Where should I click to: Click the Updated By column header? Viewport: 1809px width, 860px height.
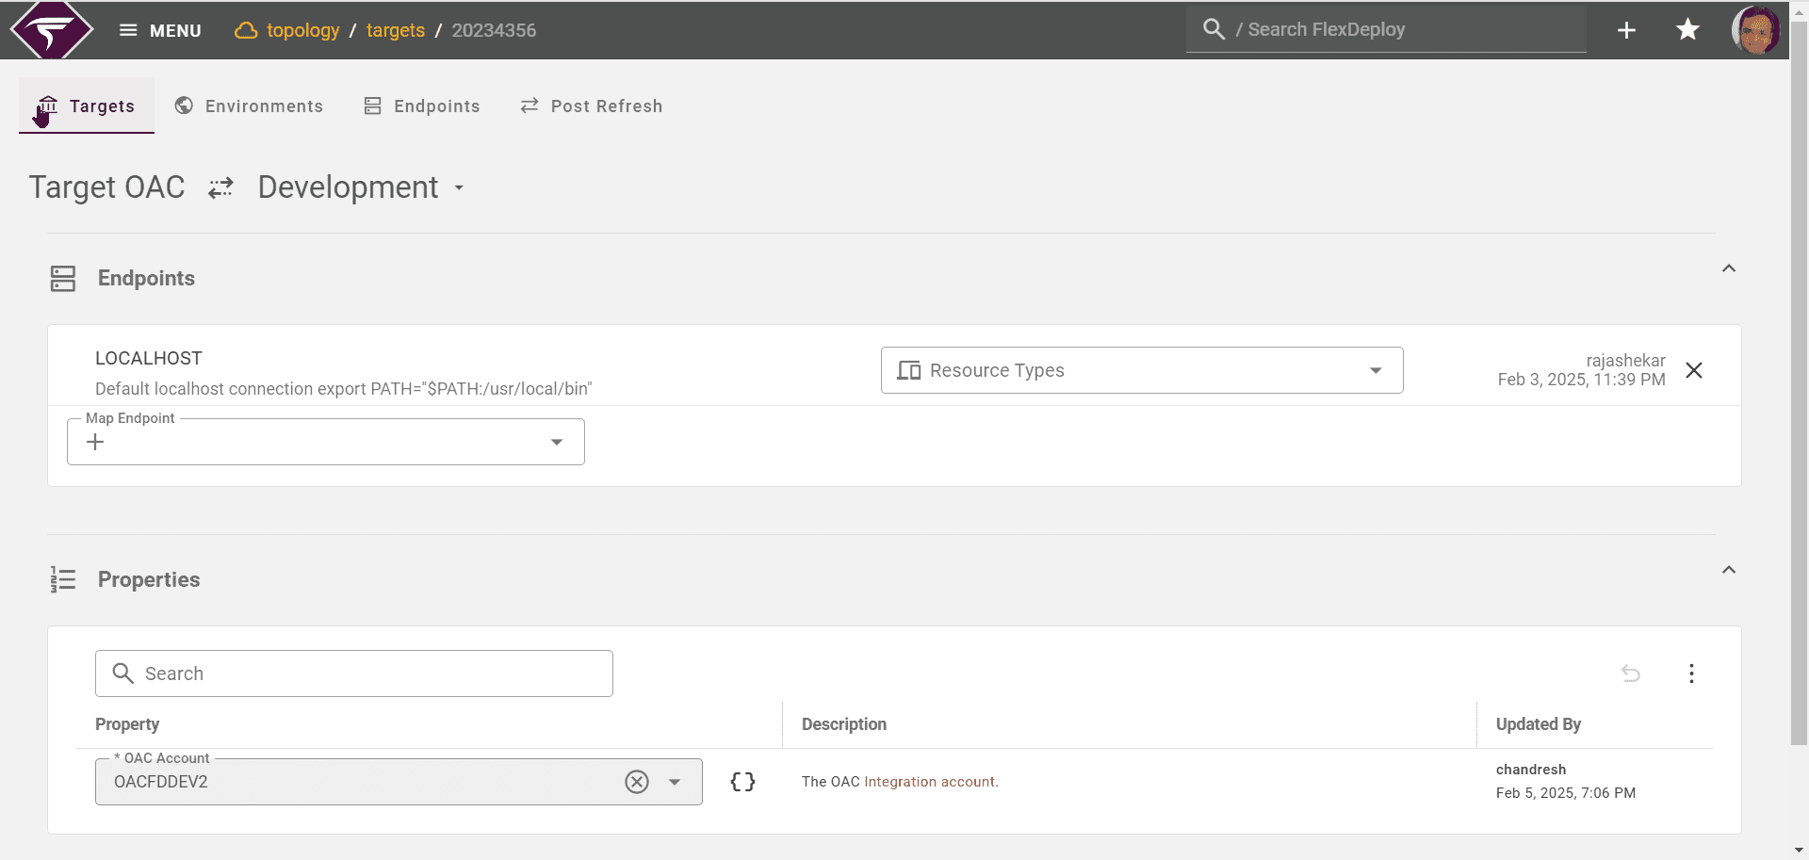[1539, 724]
